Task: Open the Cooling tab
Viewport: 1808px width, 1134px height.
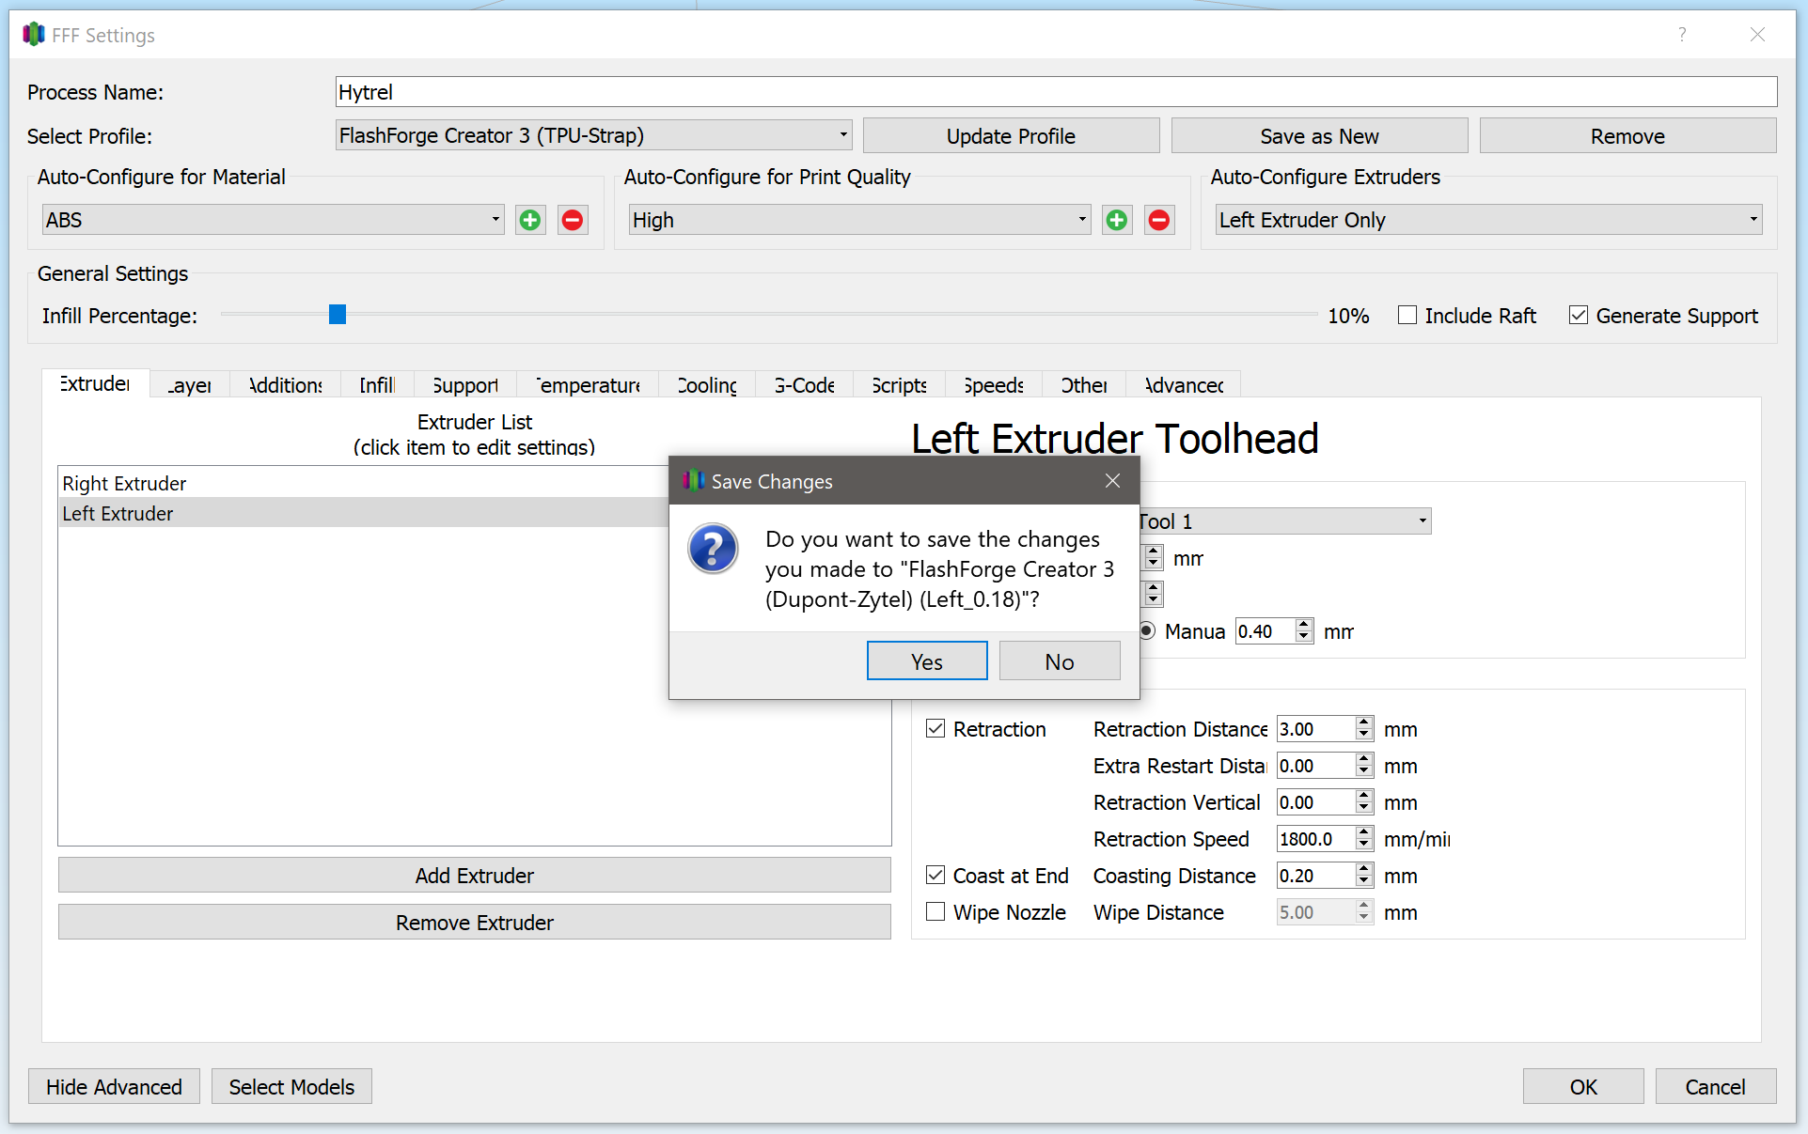Action: point(708,385)
